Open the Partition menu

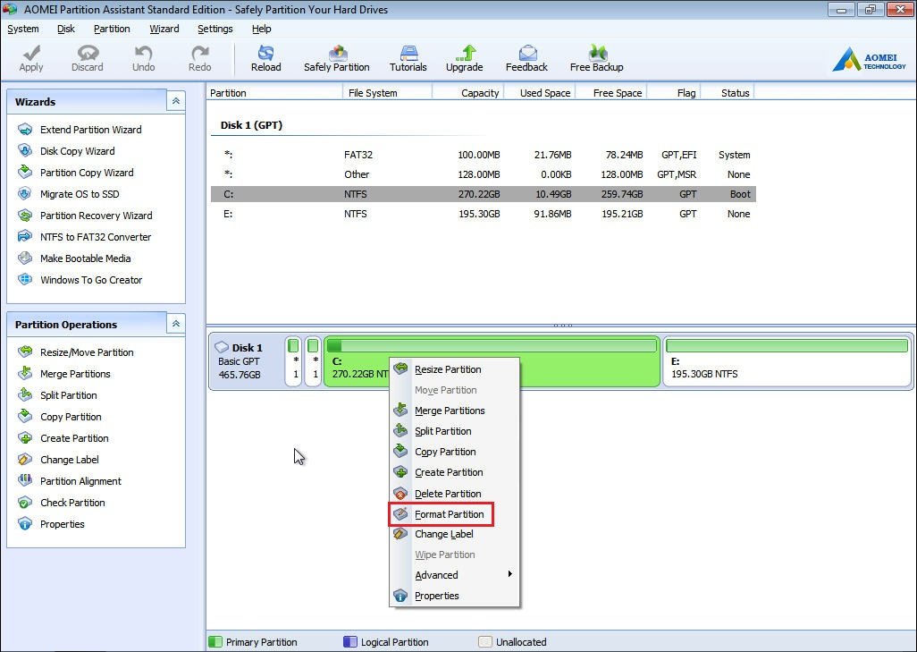(112, 29)
